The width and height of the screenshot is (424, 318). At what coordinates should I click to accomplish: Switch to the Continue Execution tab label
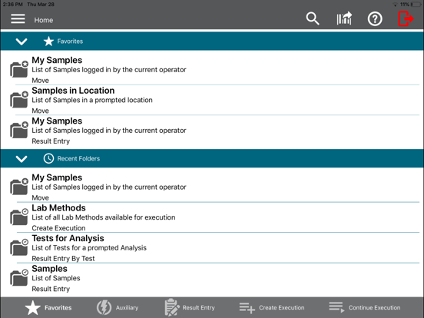(x=374, y=308)
